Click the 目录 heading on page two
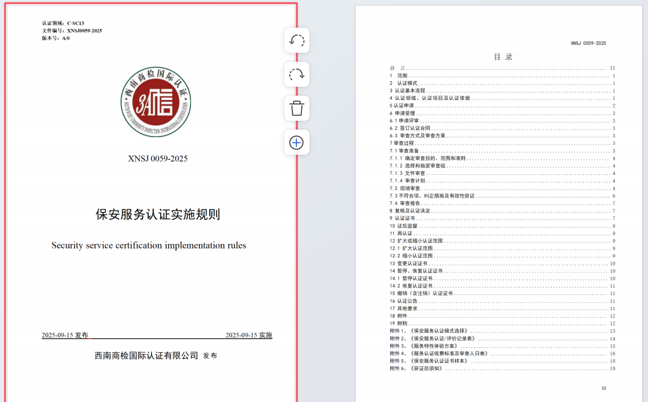Image resolution: width=648 pixels, height=402 pixels. [503, 57]
